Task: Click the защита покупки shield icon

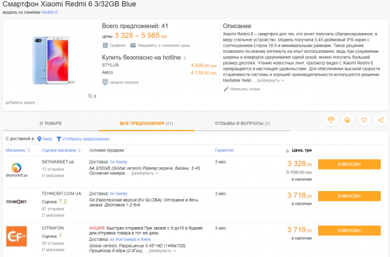Action: (106, 82)
